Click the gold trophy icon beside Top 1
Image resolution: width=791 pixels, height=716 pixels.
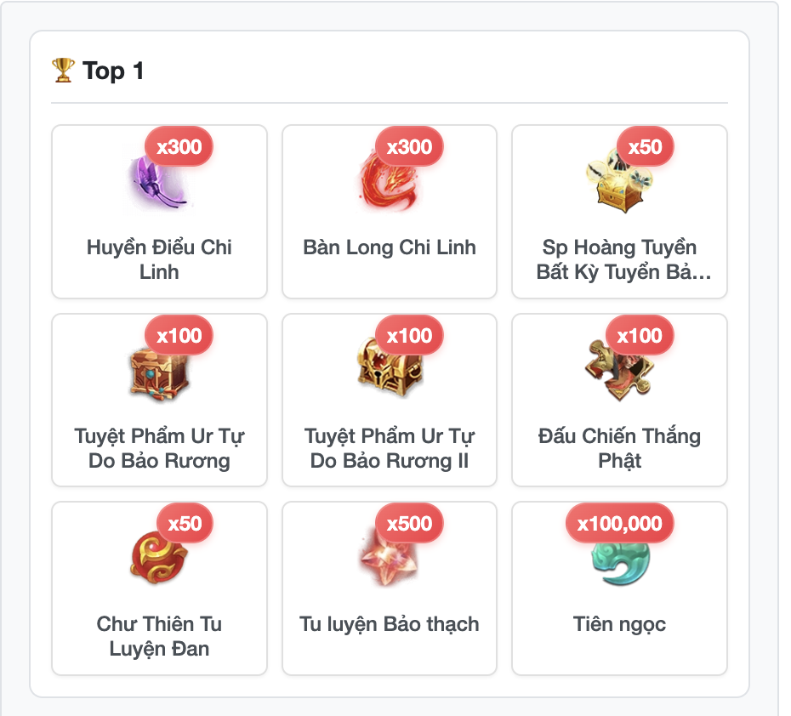click(x=63, y=70)
